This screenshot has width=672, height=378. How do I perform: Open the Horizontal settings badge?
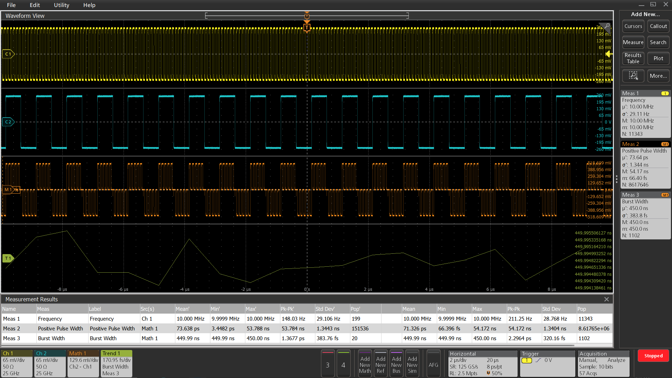[483, 364]
